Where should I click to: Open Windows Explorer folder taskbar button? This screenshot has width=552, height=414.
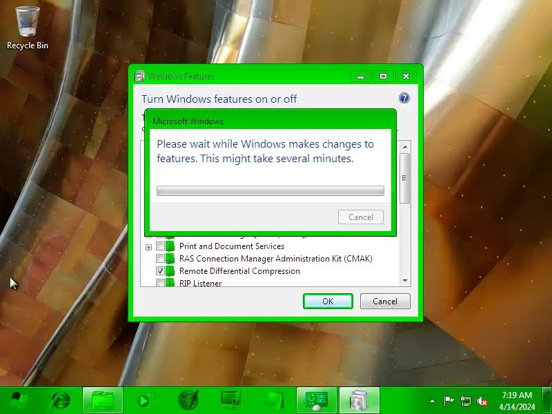point(102,401)
